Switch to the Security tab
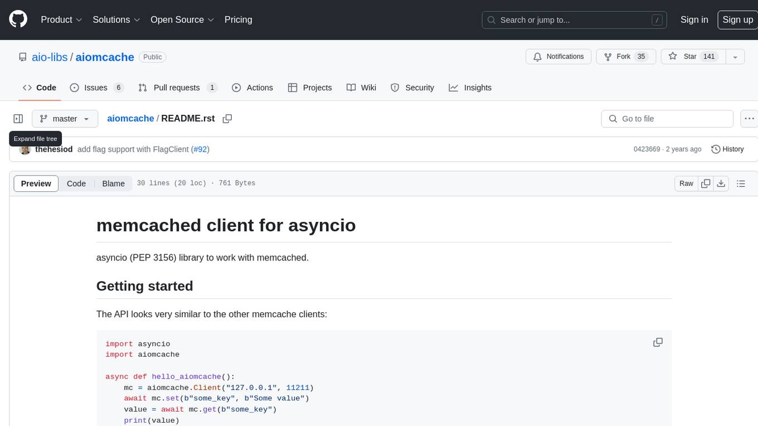 [x=412, y=88]
